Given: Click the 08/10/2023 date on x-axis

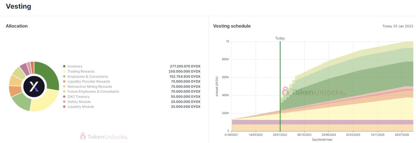Looking at the screenshot, I should 304,135.
